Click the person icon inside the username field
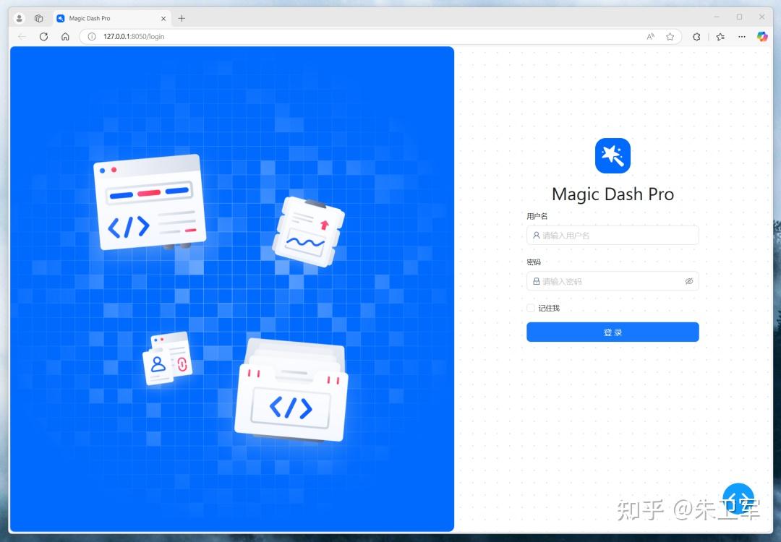This screenshot has height=542, width=781. click(x=536, y=235)
